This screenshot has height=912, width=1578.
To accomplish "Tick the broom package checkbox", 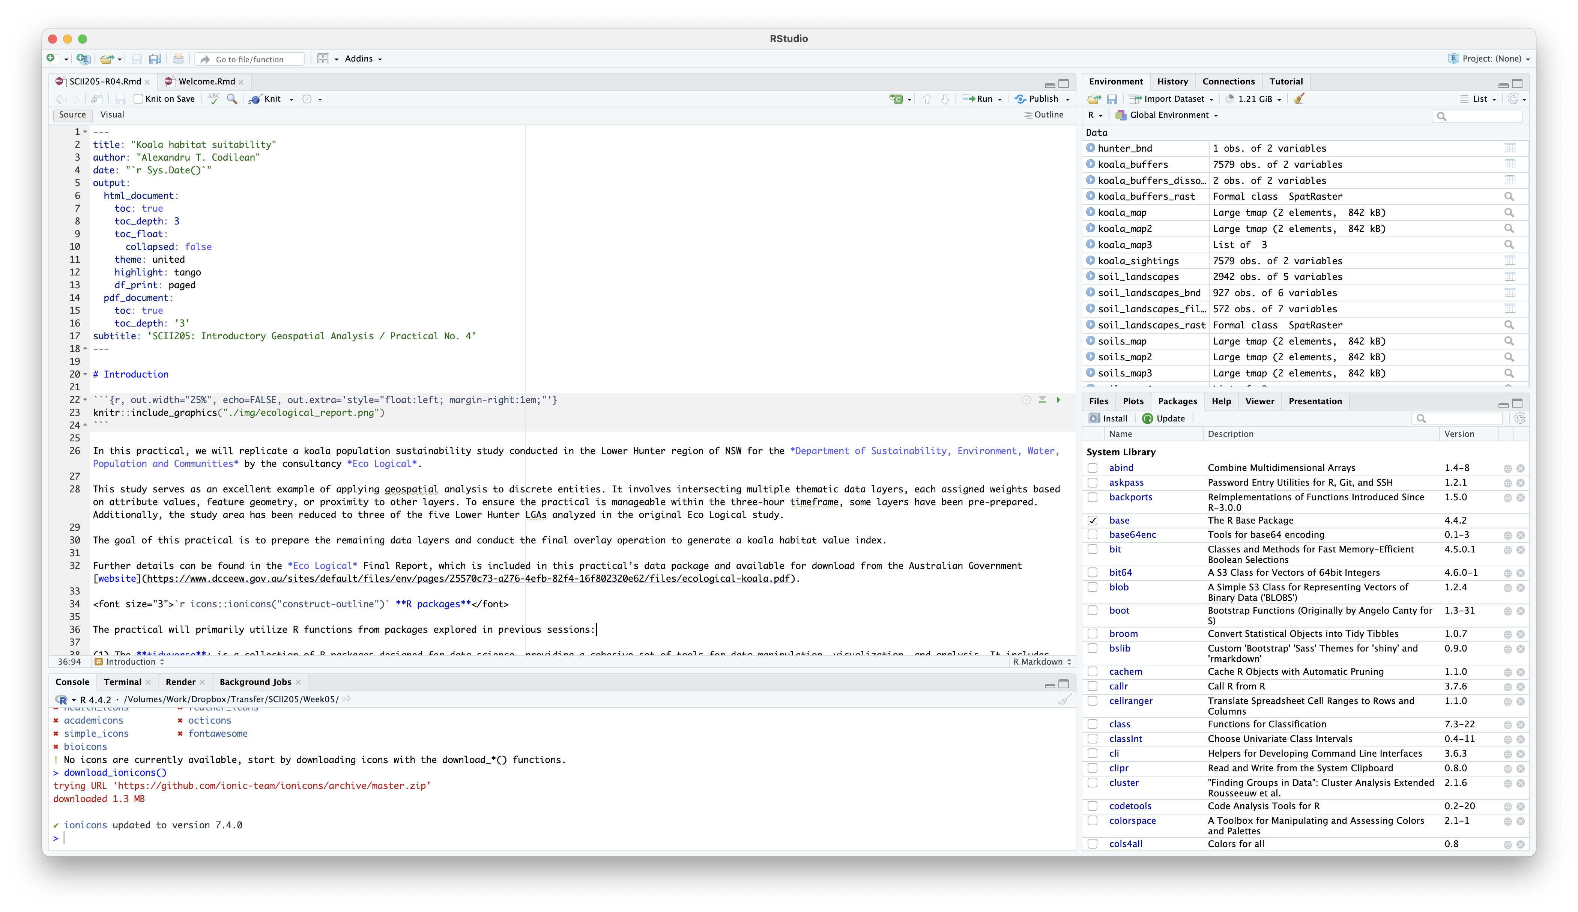I will coord(1092,634).
